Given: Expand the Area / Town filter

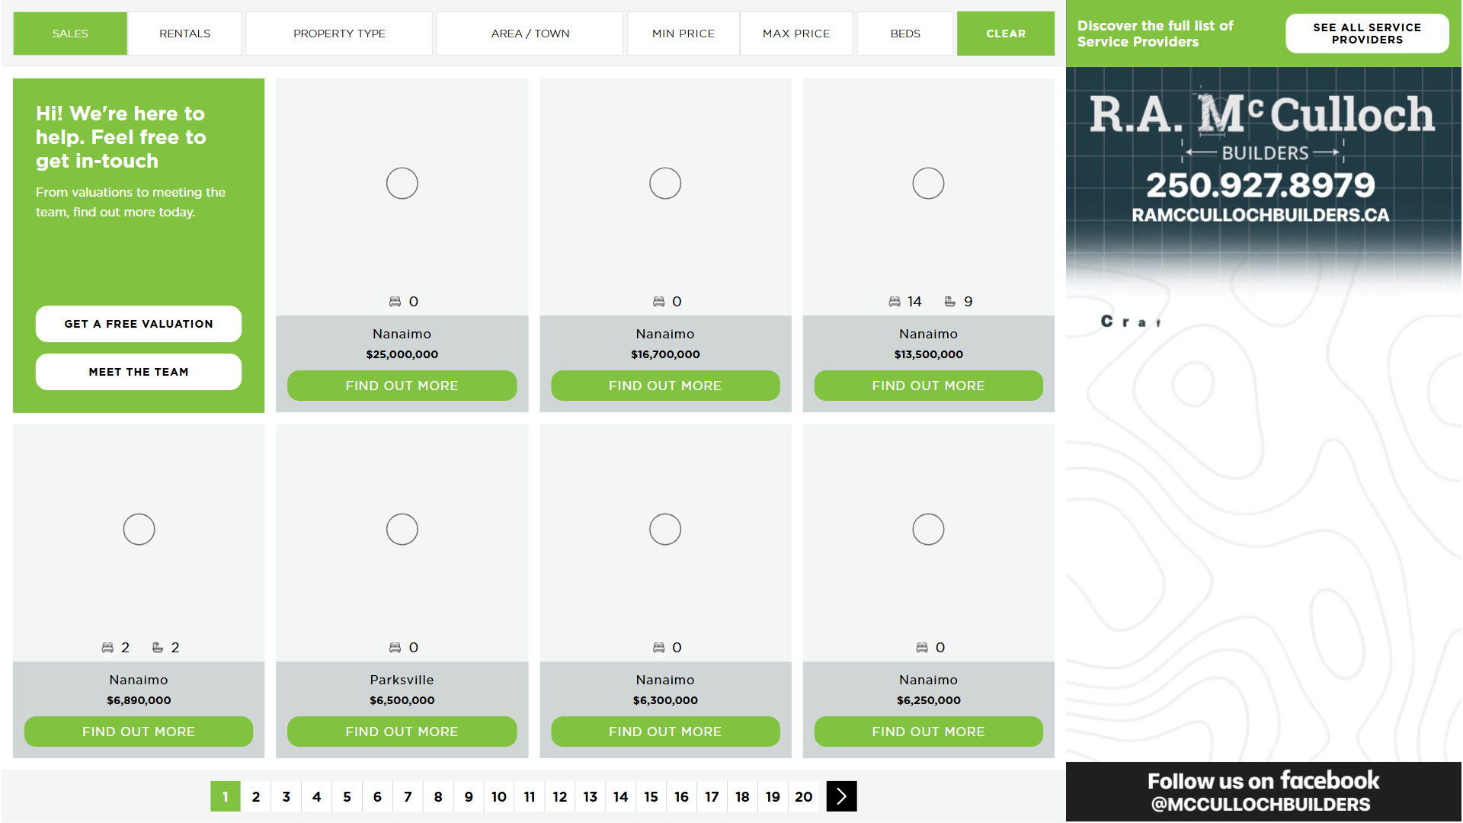Looking at the screenshot, I should click(x=530, y=34).
